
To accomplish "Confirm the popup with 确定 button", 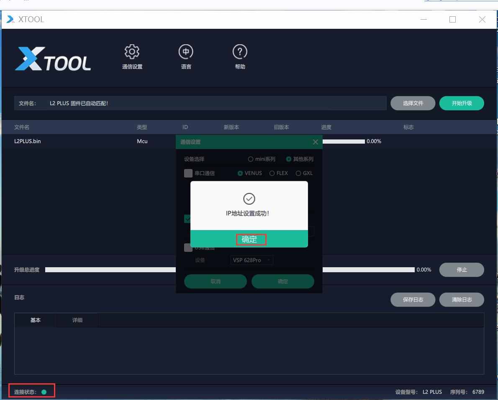I will (x=249, y=239).
